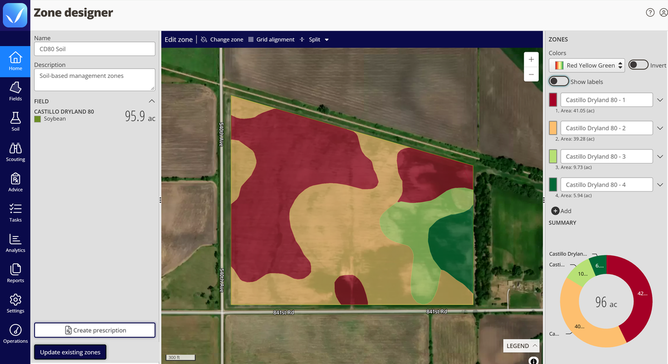
Task: Open Settings section in sidebar
Action: click(x=16, y=303)
